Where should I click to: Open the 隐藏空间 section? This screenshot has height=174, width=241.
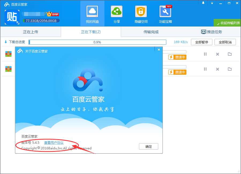pyautogui.click(x=141, y=14)
